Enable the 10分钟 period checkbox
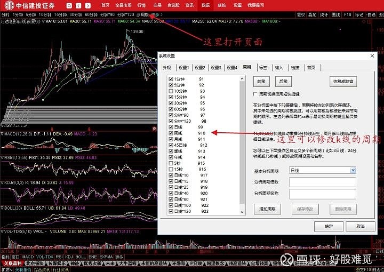 tap(171, 91)
